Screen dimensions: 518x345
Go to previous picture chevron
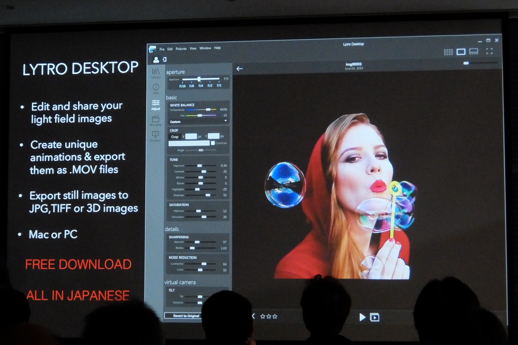(253, 316)
